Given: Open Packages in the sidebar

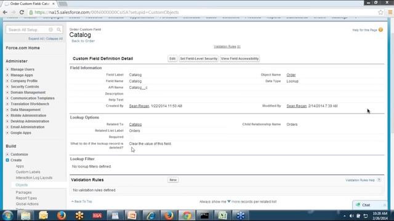Looking at the screenshot, I should point(23,192).
